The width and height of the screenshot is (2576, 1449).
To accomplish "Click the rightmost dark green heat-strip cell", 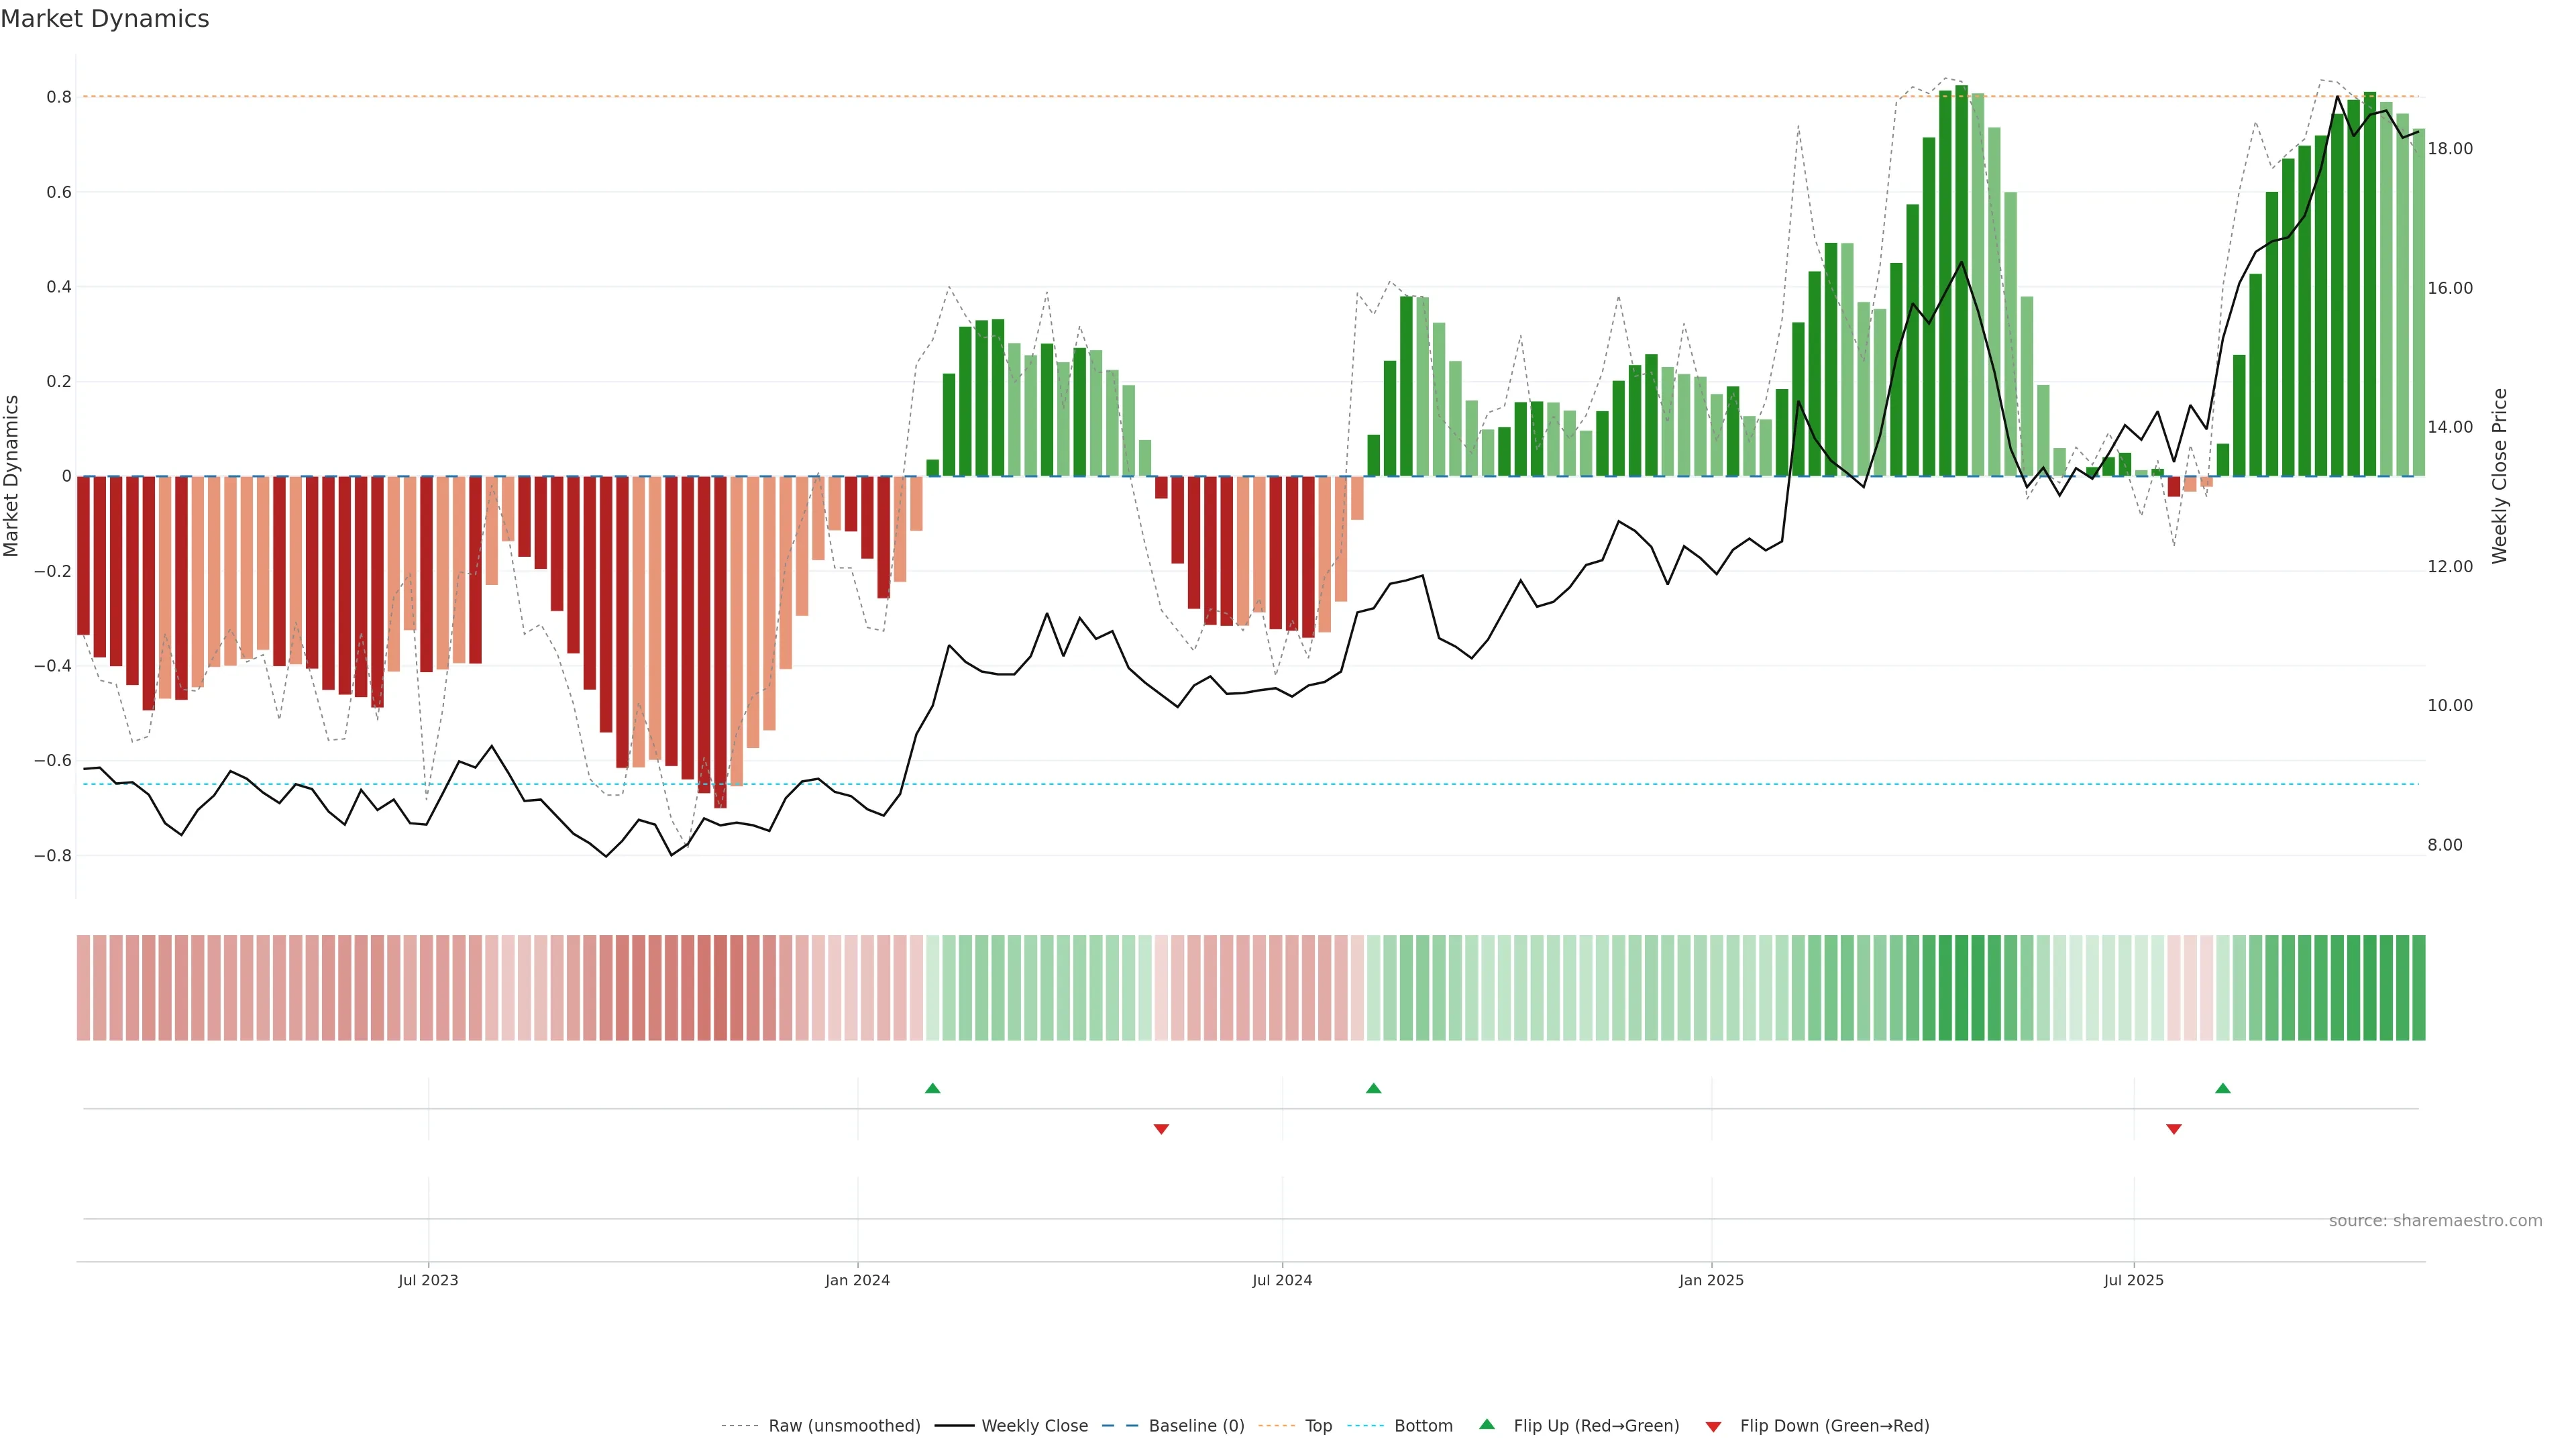I will pos(2418,988).
